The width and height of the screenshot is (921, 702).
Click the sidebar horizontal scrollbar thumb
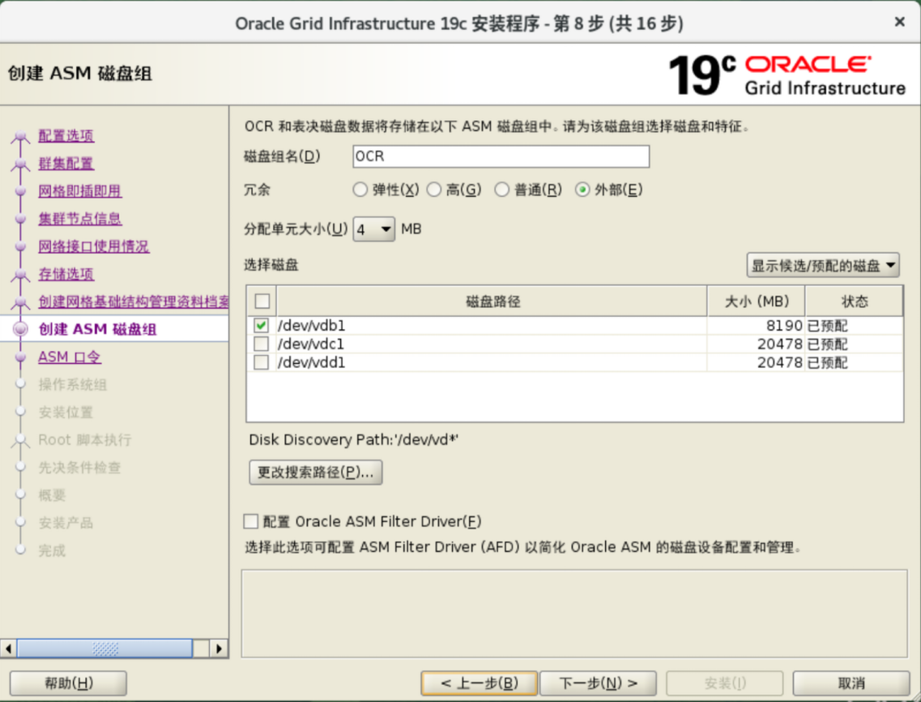click(x=104, y=648)
